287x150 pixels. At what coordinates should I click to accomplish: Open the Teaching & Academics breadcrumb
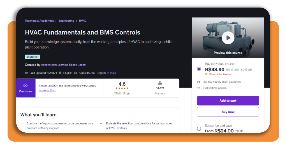[39, 21]
